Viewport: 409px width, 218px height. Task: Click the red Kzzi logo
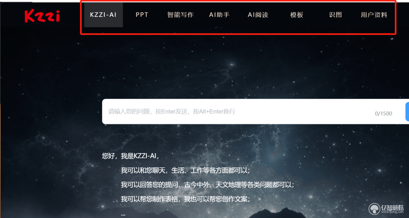point(42,16)
